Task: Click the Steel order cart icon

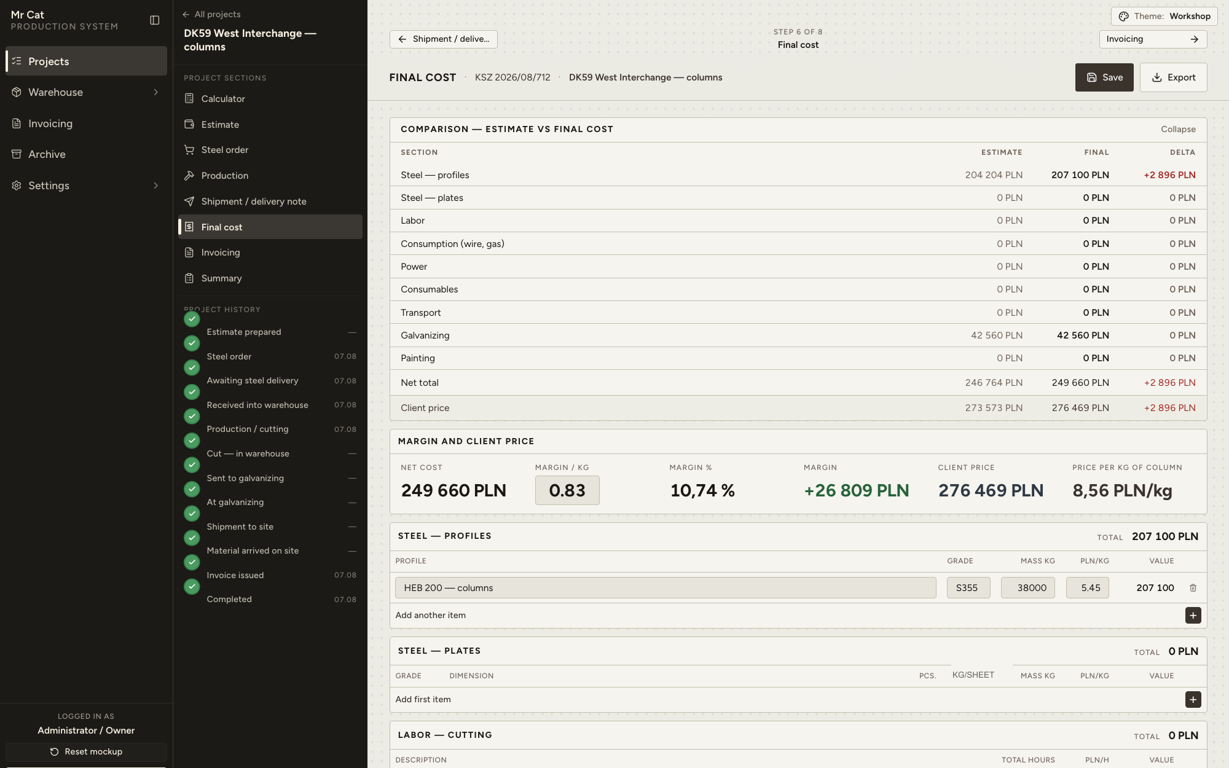Action: (189, 150)
